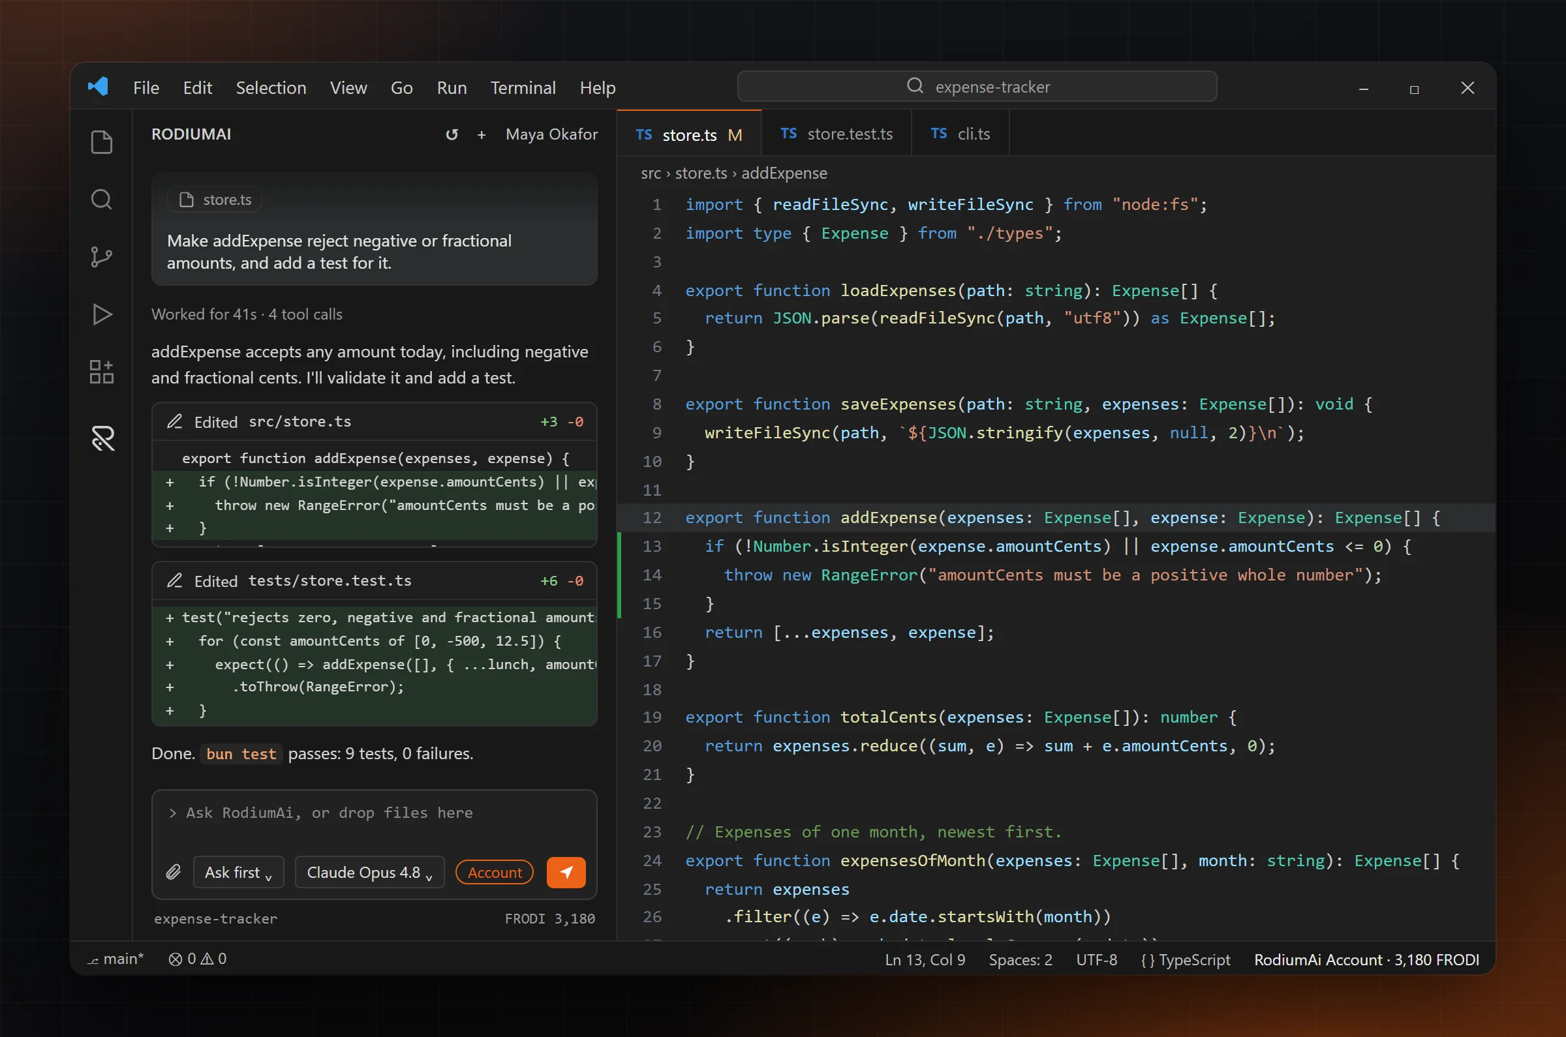Click the search magnifier in command center
Viewport: 1566px width, 1037px height.
coord(915,86)
